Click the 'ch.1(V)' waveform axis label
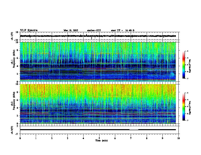The width and height of the screenshot is (201, 155). tap(12, 36)
